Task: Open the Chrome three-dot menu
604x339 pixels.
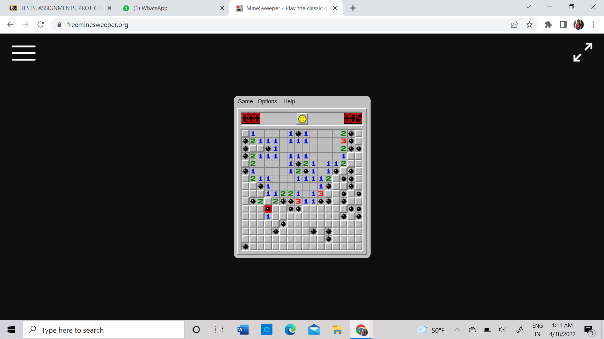Action: tap(594, 24)
